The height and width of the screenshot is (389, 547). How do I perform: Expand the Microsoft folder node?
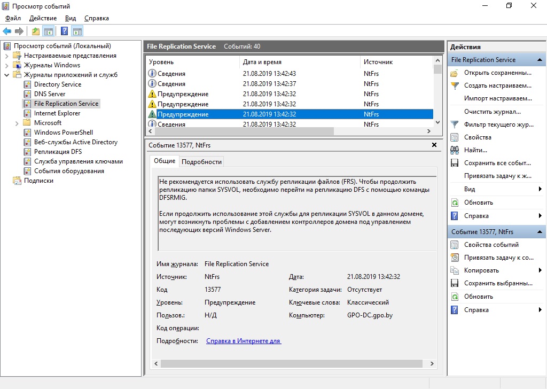click(x=17, y=123)
